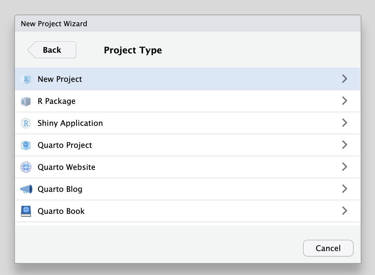Expand the chevron beside New Project
Screen dimensions: 375x275
coord(345,79)
